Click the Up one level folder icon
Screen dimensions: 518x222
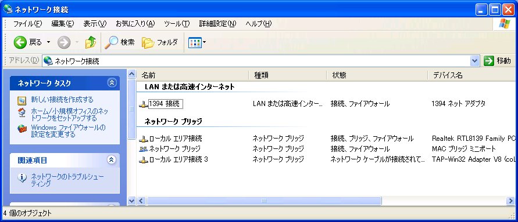pyautogui.click(x=91, y=42)
